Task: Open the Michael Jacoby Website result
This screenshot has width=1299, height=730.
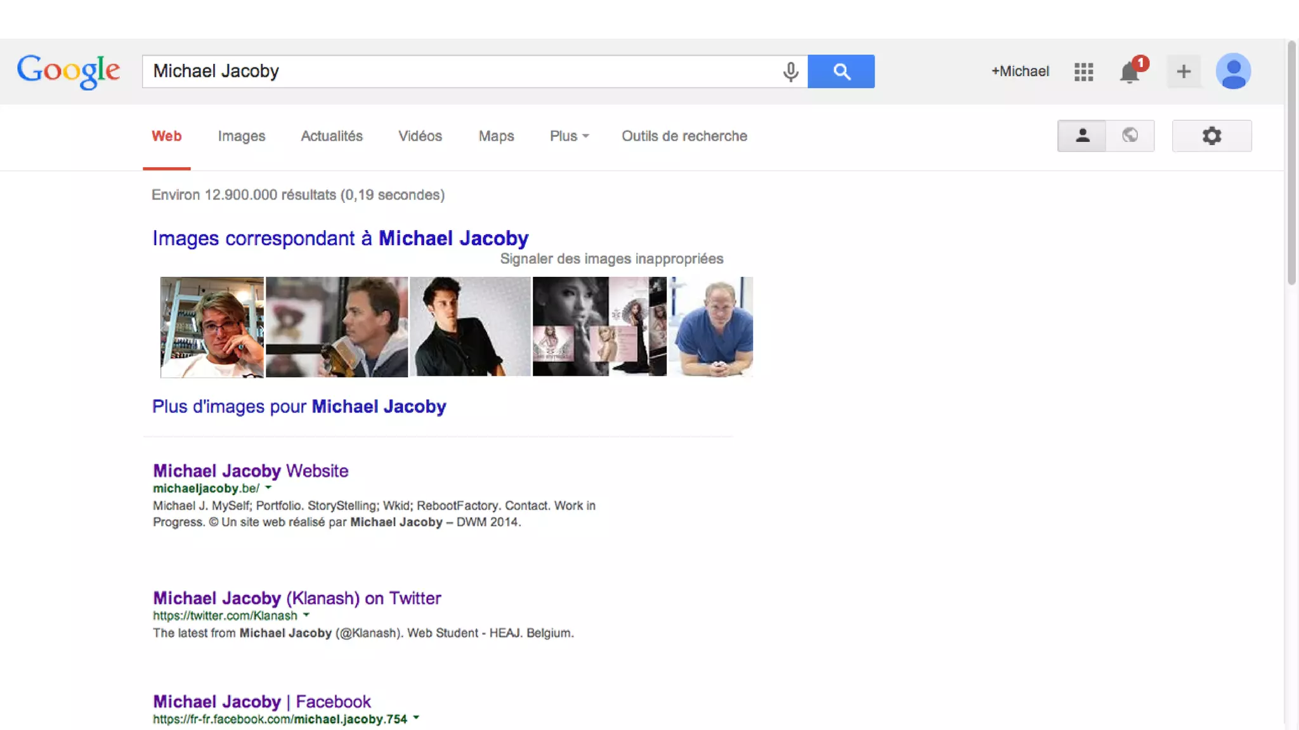Action: [251, 471]
